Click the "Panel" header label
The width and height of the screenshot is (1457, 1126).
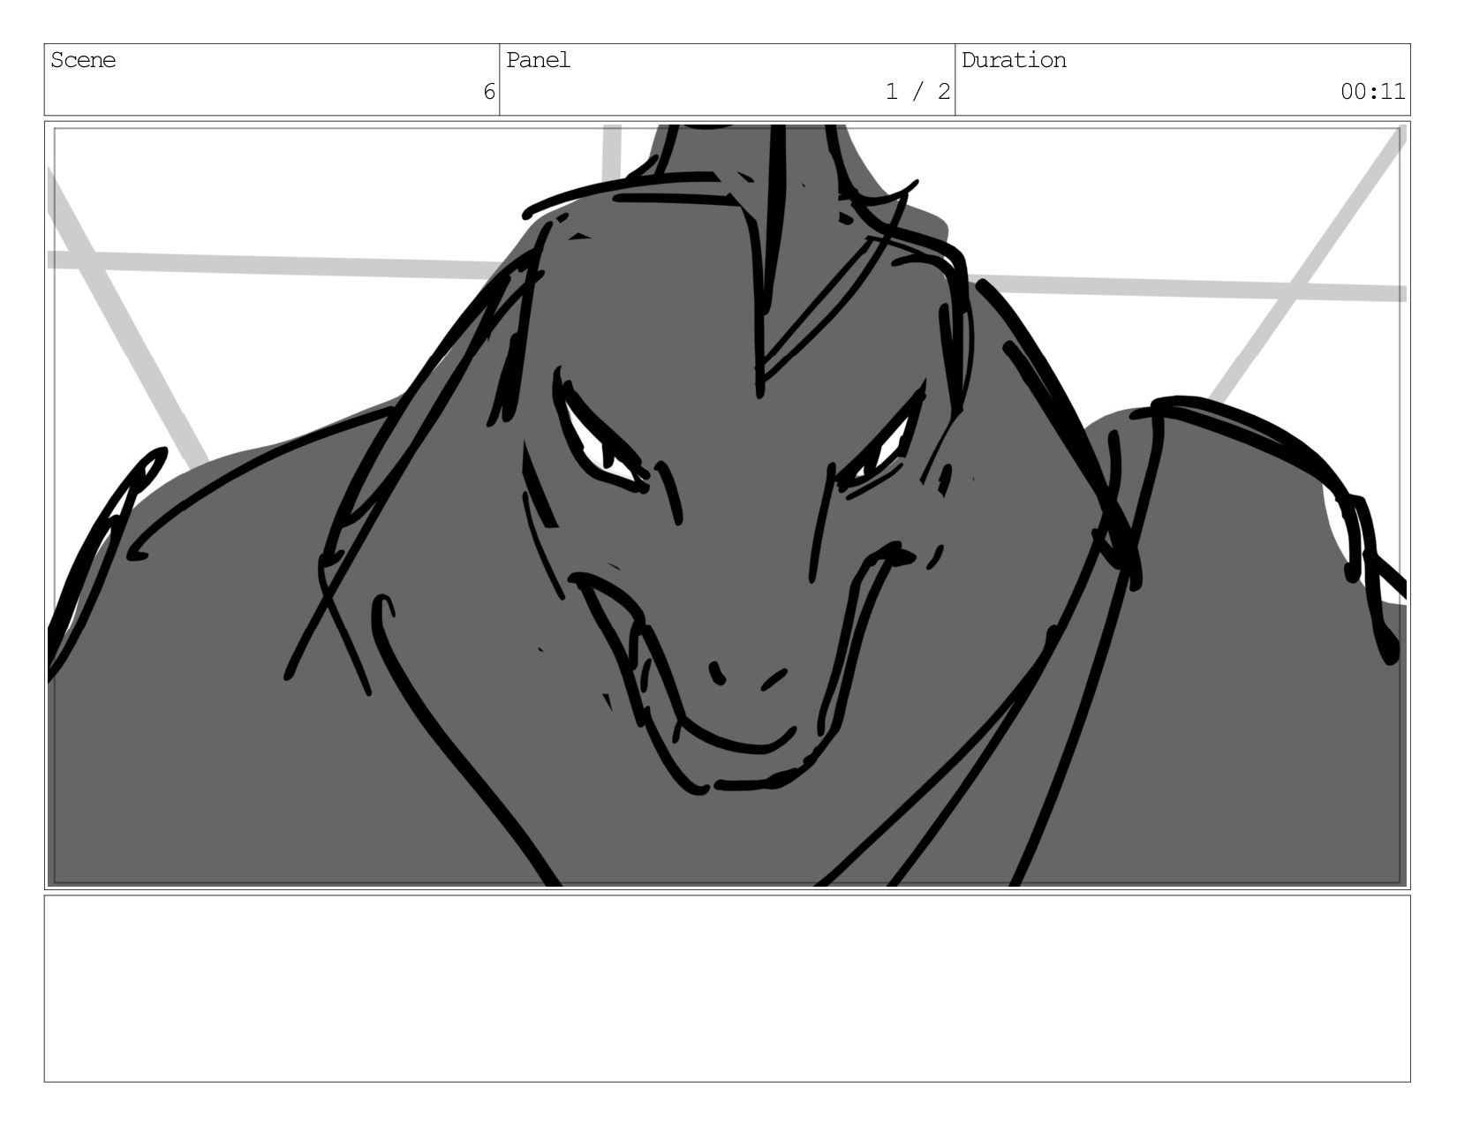539,60
